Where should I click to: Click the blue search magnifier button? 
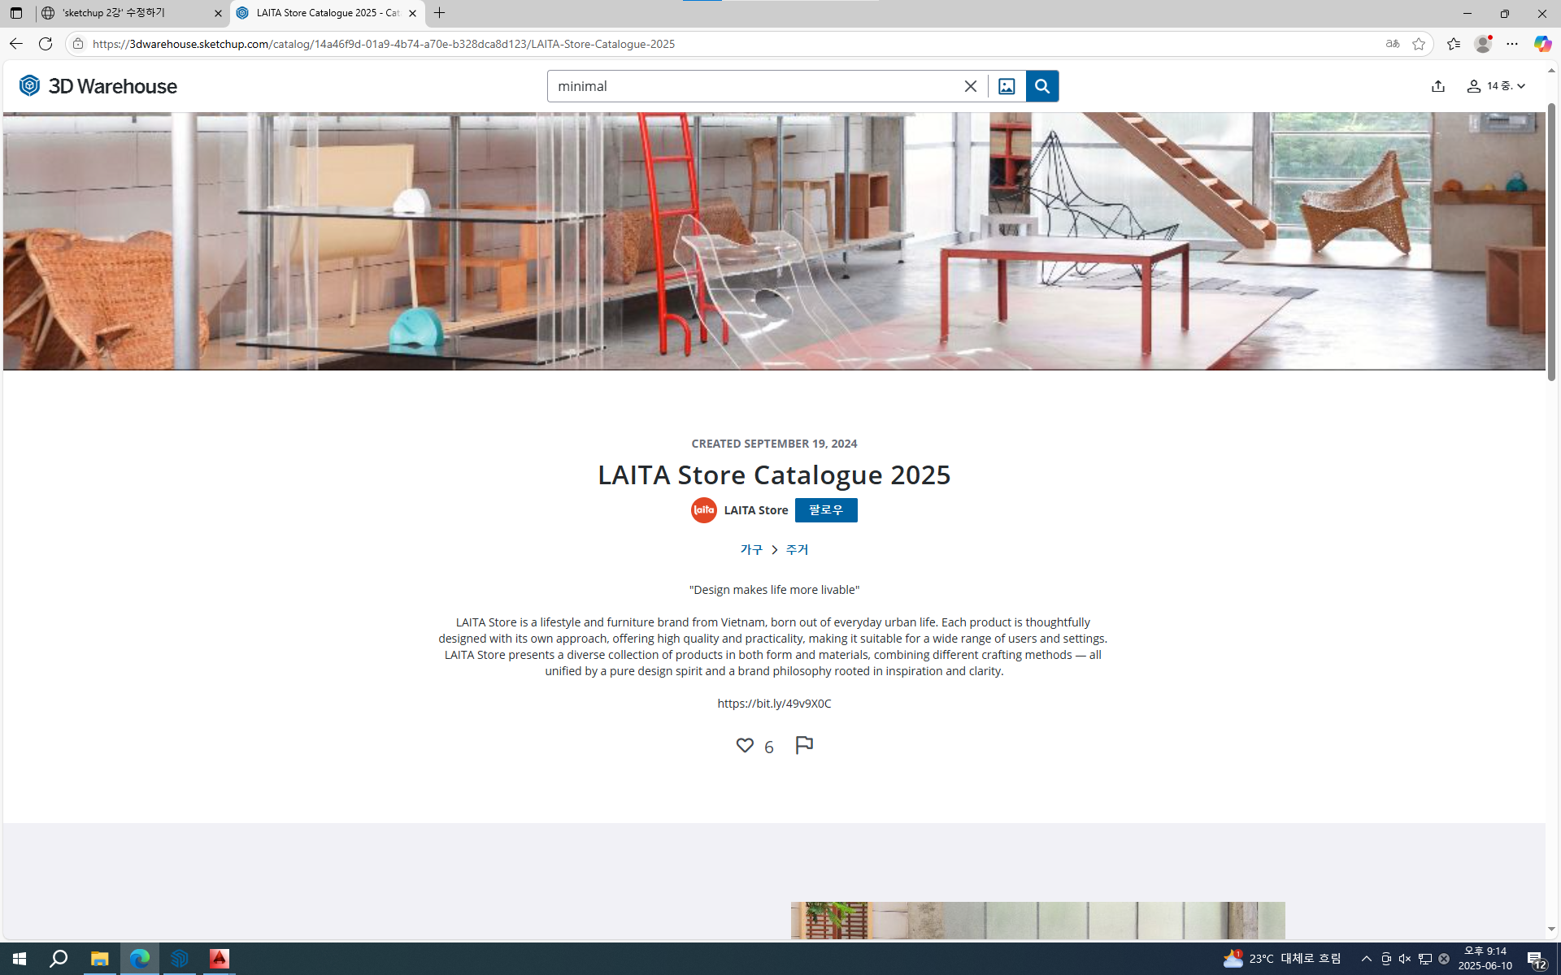click(x=1041, y=86)
